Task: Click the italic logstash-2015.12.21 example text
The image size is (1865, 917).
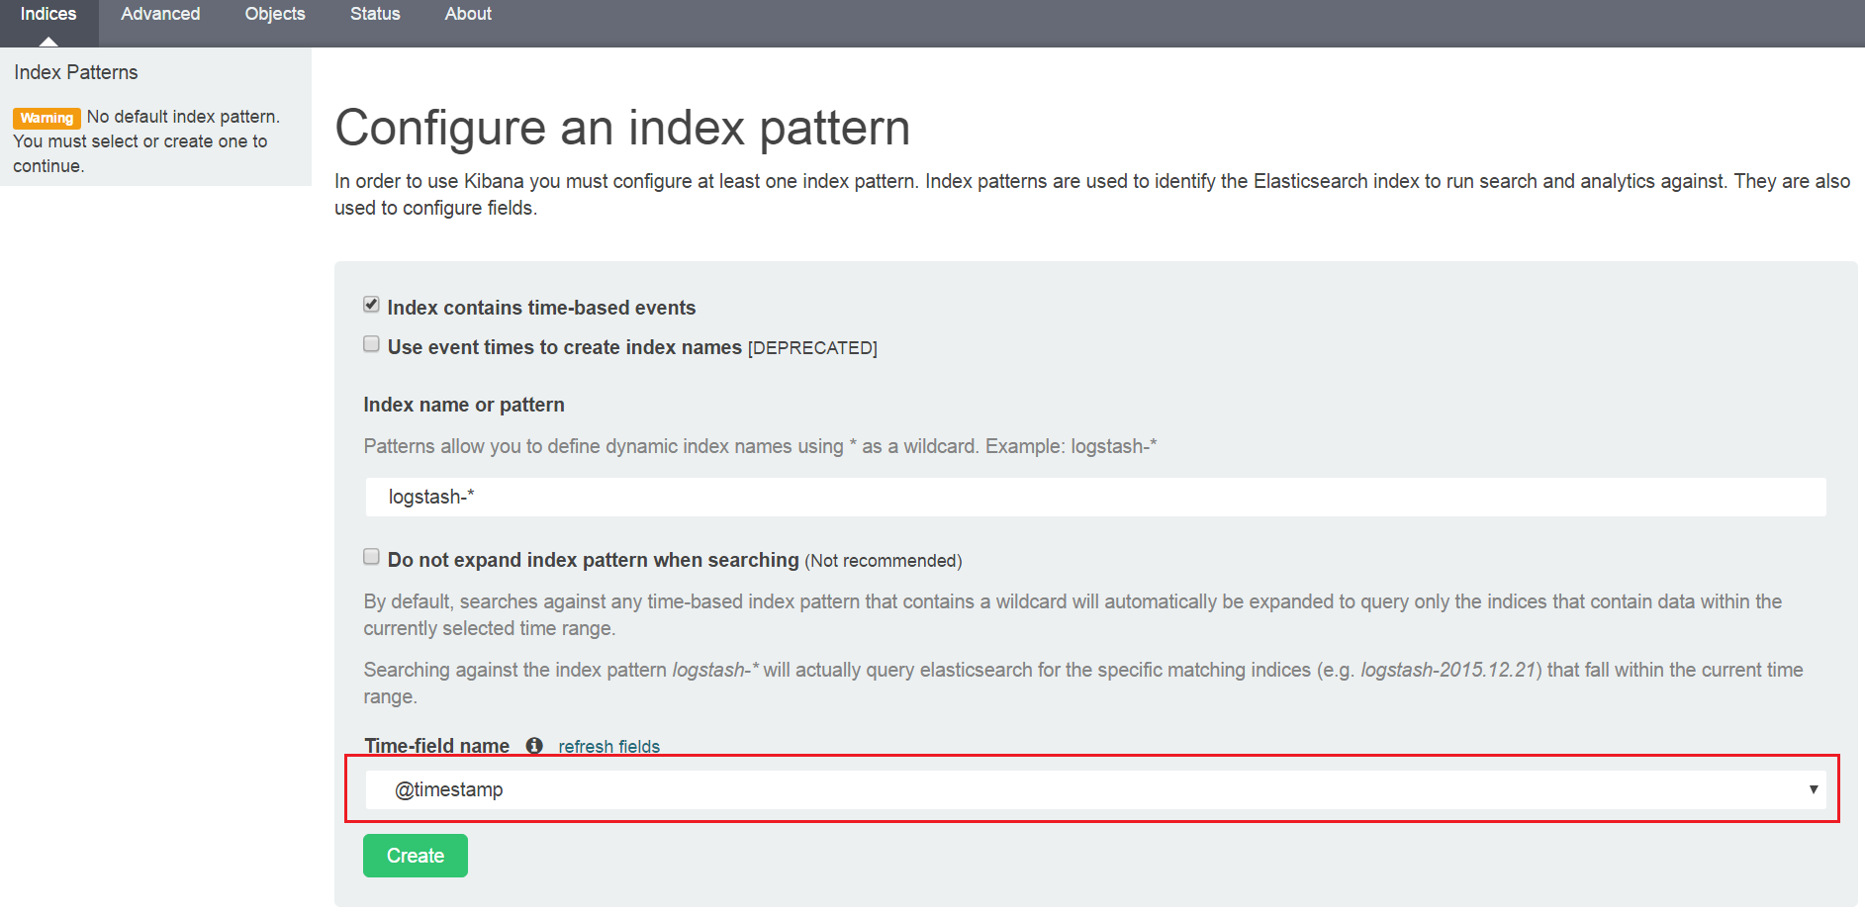Action: [x=1447, y=670]
